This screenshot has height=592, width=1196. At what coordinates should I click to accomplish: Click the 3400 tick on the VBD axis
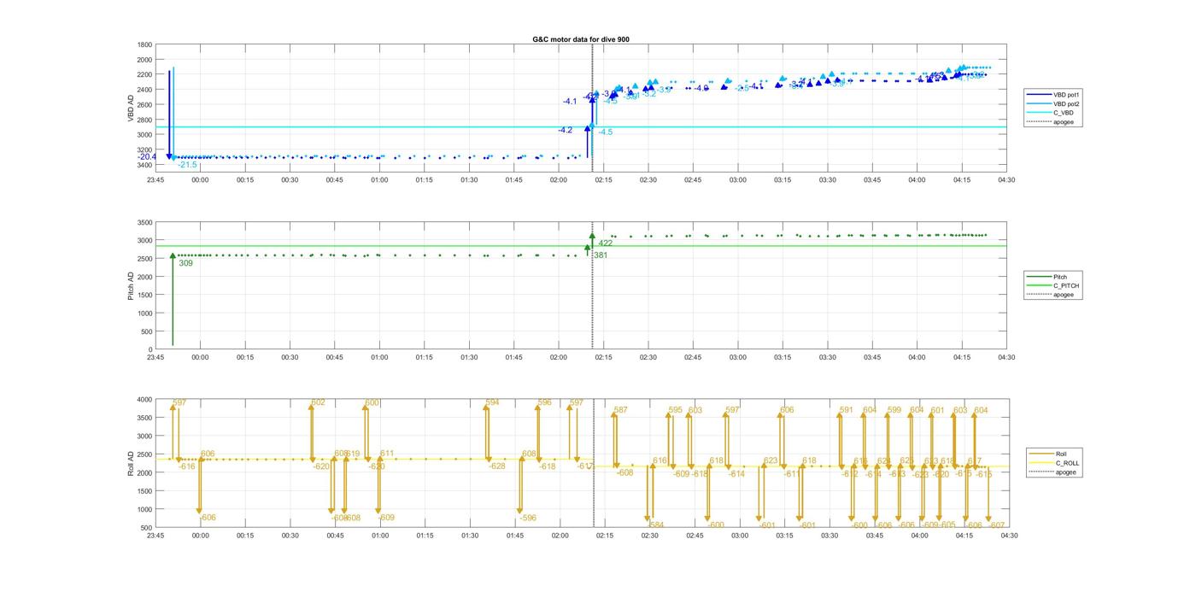tap(145, 165)
